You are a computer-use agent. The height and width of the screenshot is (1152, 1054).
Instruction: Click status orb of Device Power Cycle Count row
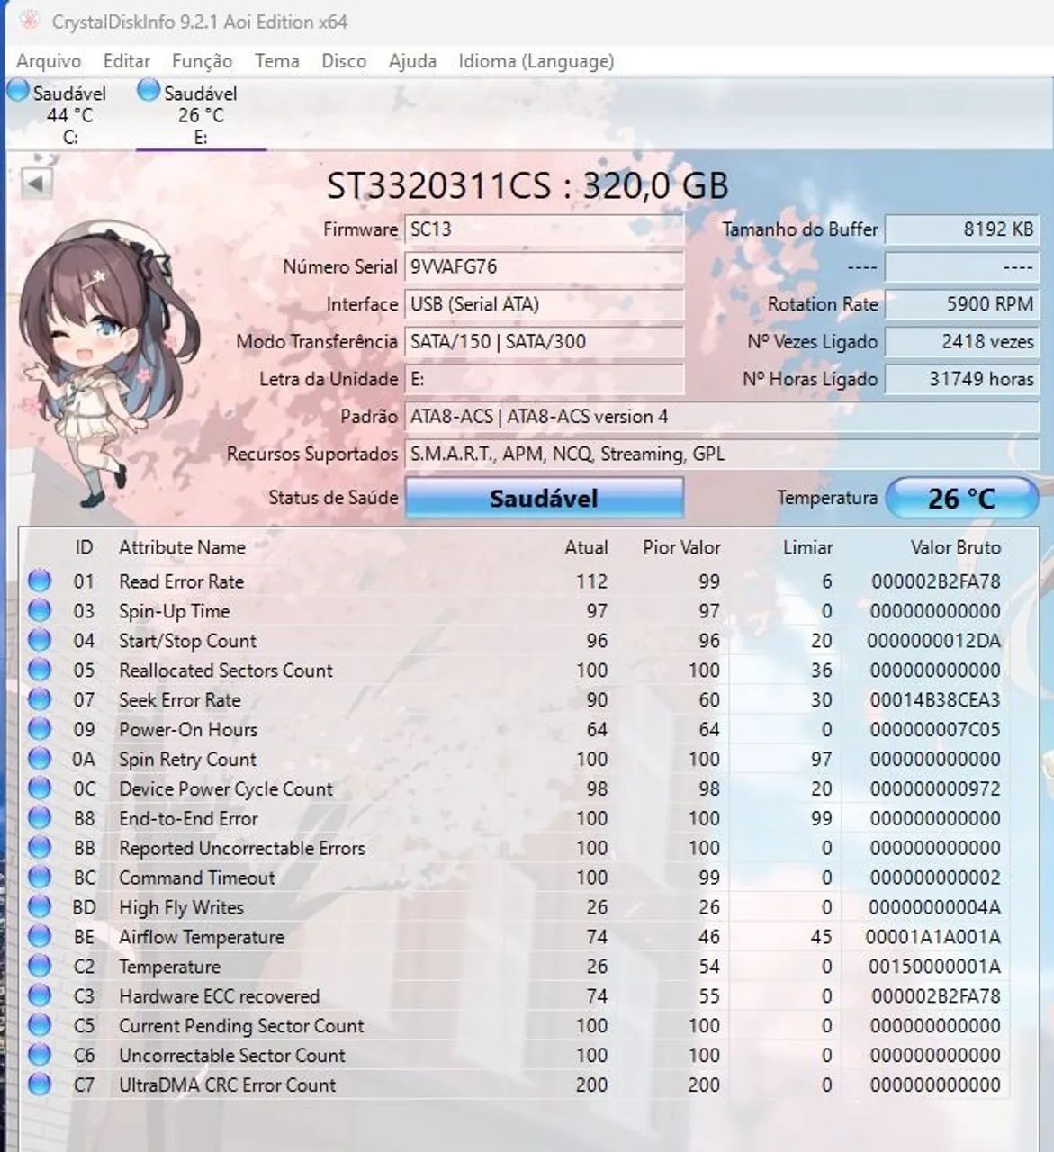click(x=40, y=788)
